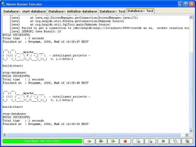The width and height of the screenshot is (196, 147).
Task: Maximize the Maven Runner Executor window
Action: (186, 4)
